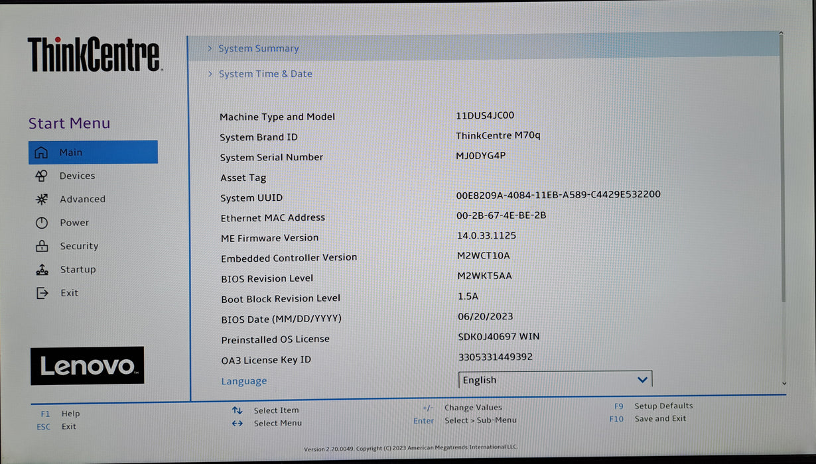Screen dimensions: 816x464
Task: Click F10 Save and Exit
Action: coord(648,418)
